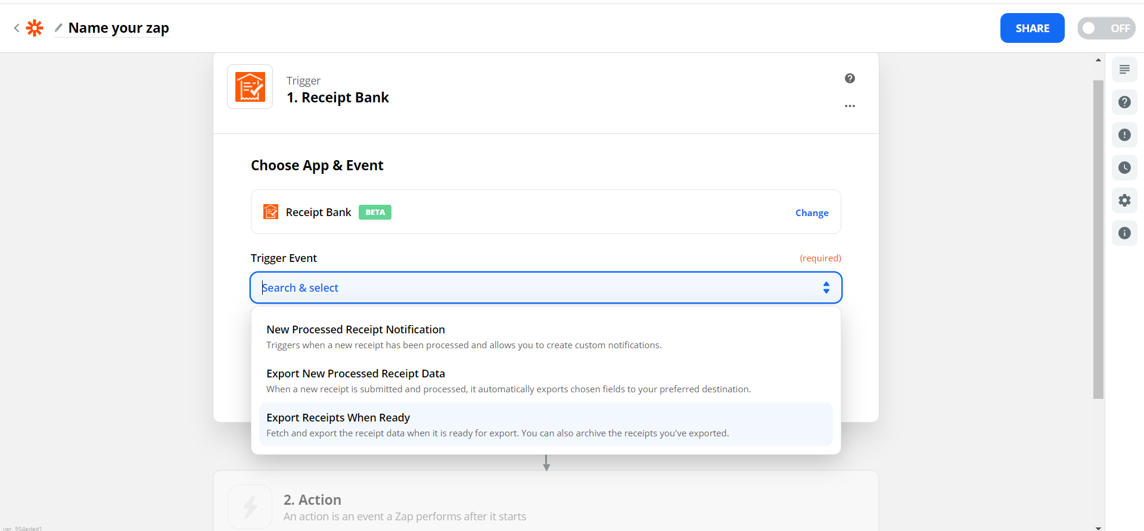
Task: Click the blue SHARE button
Action: pyautogui.click(x=1032, y=28)
